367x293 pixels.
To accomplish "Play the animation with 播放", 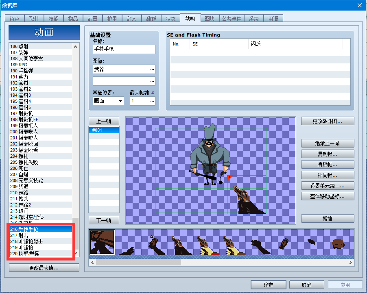I will tap(328, 219).
